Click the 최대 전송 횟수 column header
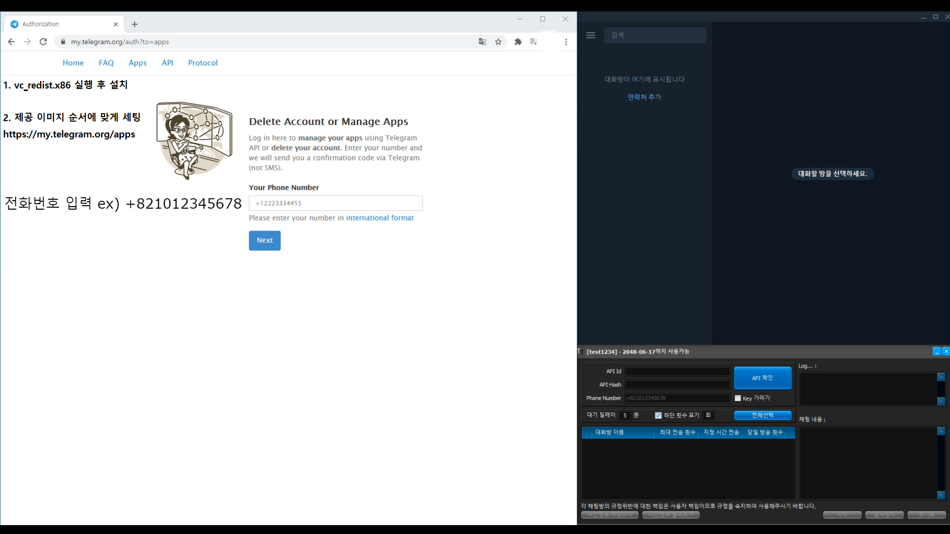 coord(677,433)
